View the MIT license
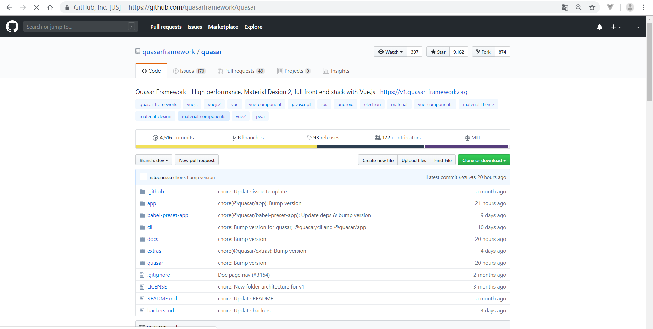653x329 pixels. [x=472, y=137]
